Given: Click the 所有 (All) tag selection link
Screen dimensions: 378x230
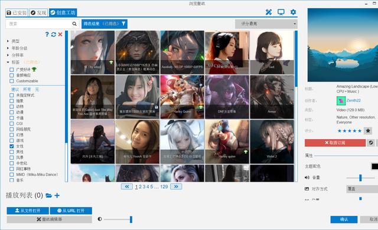Looking at the screenshot, I should tap(27, 89).
